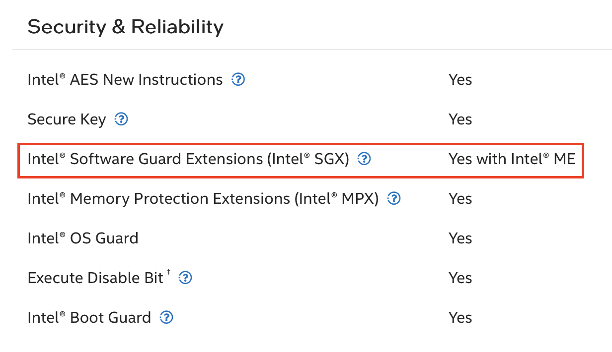The width and height of the screenshot is (612, 352).
Task: Click the Intel MPX help icon
Action: (x=393, y=198)
